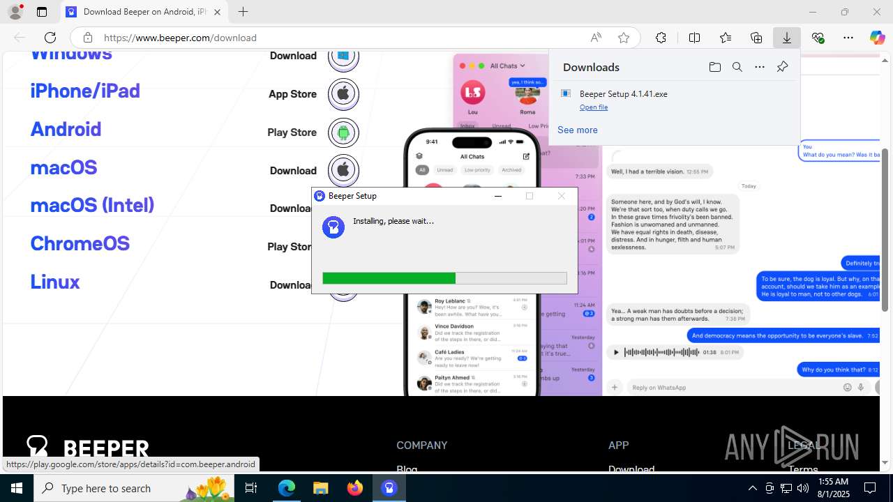Image resolution: width=893 pixels, height=502 pixels.
Task: Open a new browser tab
Action: click(243, 12)
